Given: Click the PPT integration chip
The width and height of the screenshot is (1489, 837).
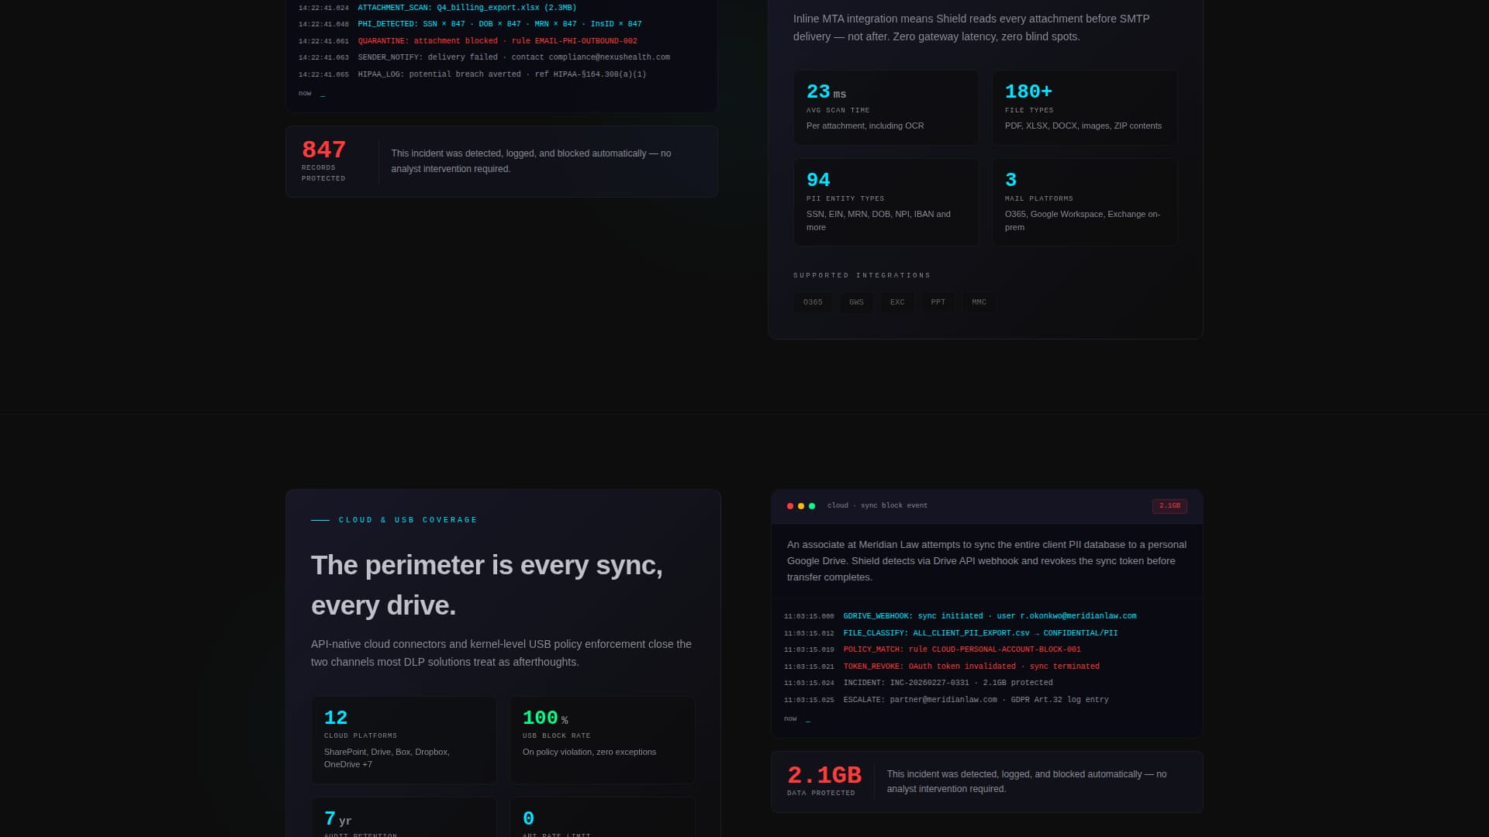Looking at the screenshot, I should pos(938,302).
